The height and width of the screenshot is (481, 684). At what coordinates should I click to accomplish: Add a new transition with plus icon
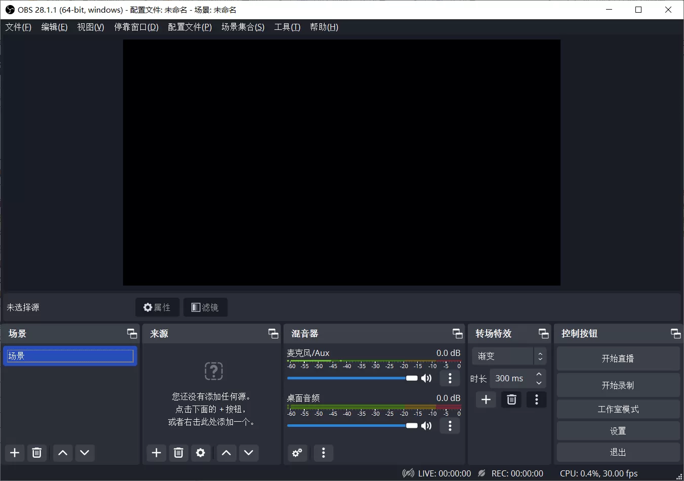486,399
